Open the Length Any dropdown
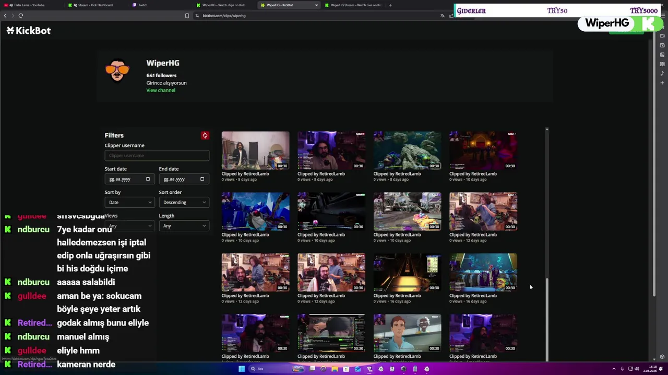Screen dimensions: 668x375 coord(184,226)
